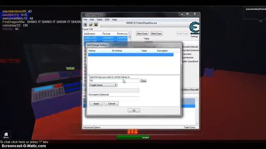
Task: Click the Next Scan button
Action: pos(156,34)
